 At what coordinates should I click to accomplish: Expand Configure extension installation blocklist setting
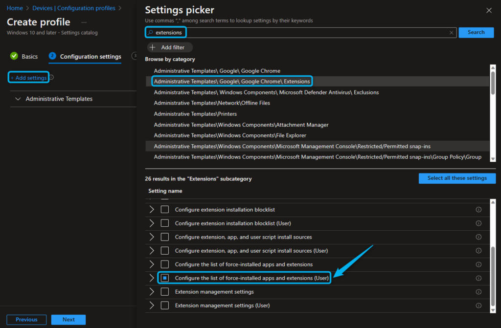[152, 209]
